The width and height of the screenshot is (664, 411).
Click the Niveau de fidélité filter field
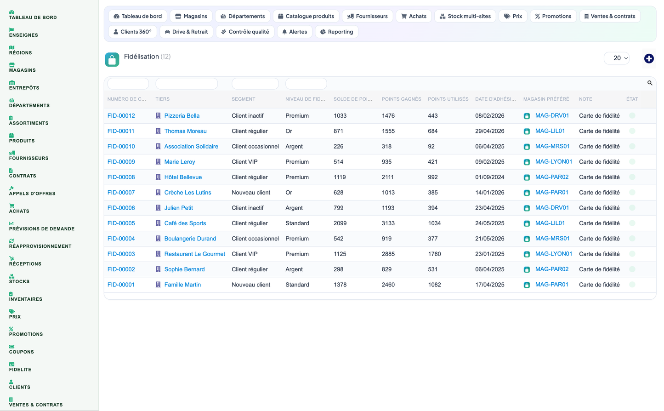306,84
